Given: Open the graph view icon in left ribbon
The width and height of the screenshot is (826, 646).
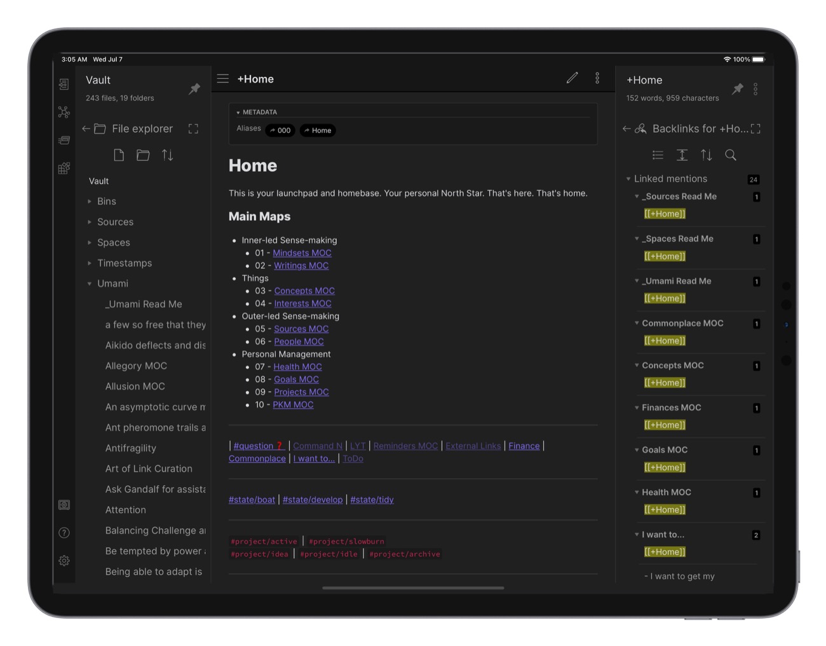Looking at the screenshot, I should pyautogui.click(x=64, y=113).
